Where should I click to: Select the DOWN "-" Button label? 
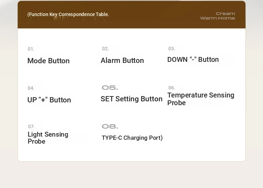pos(193,59)
